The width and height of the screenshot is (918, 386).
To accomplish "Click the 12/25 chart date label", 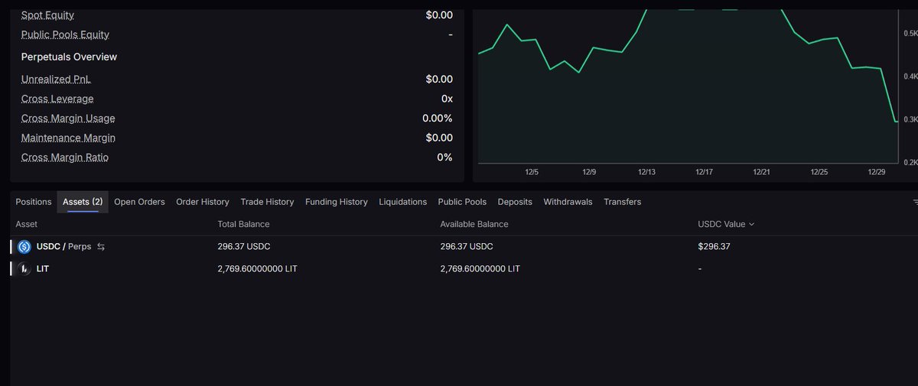I will point(819,173).
